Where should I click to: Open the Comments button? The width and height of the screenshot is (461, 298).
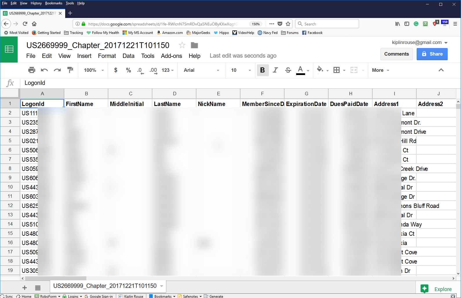tap(396, 54)
